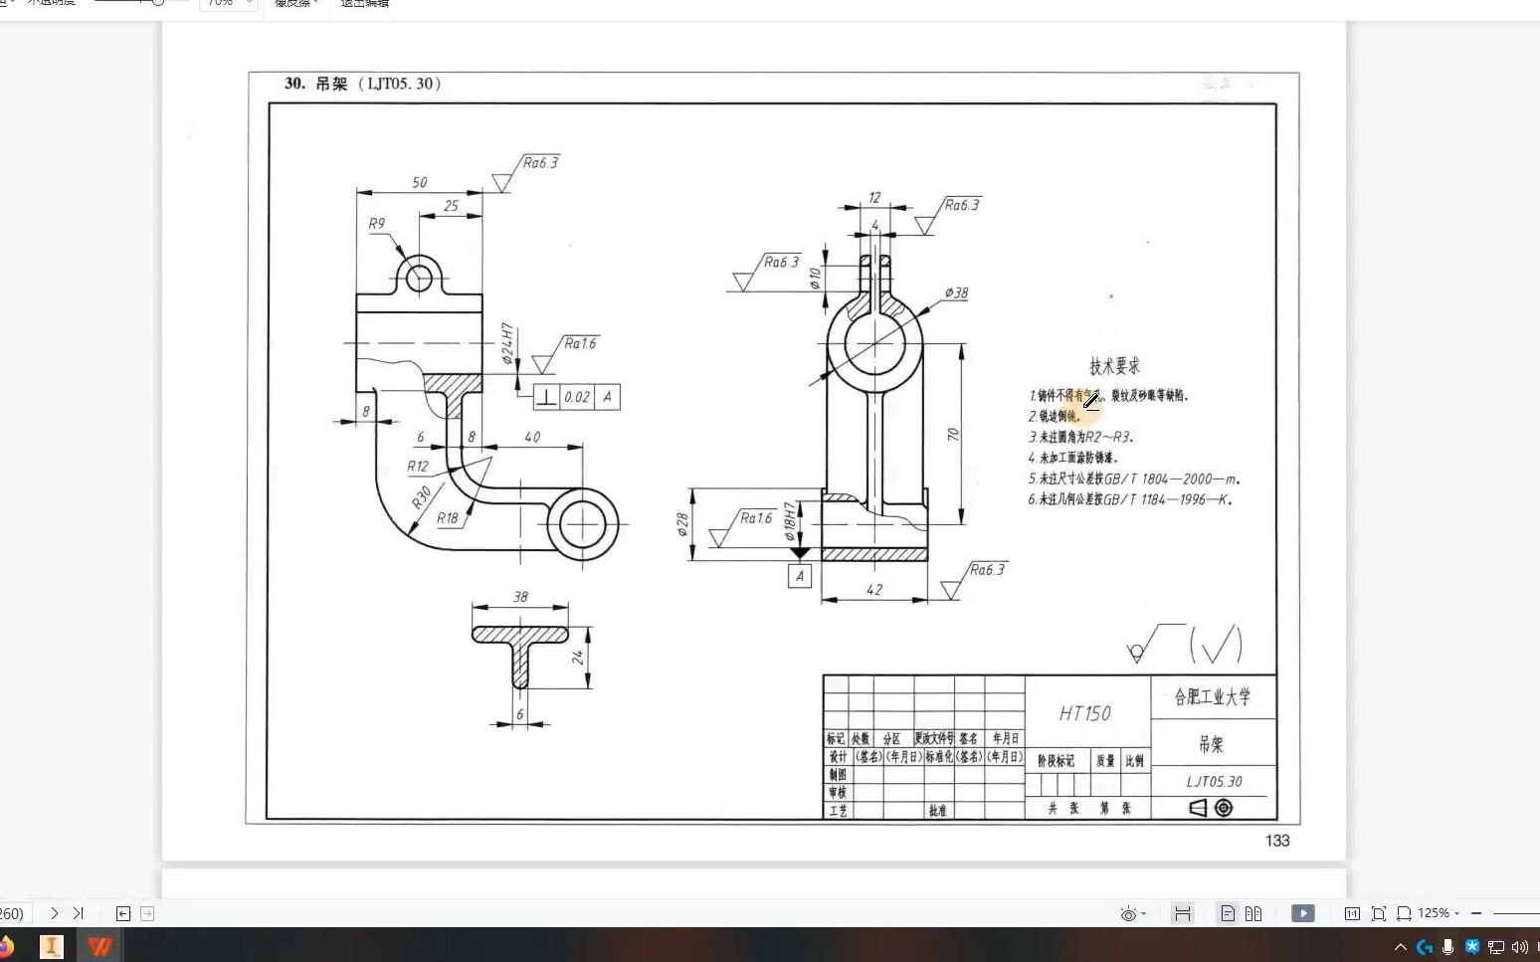Image resolution: width=1540 pixels, height=962 pixels.
Task: Go to the next page arrow
Action: pos(55,913)
